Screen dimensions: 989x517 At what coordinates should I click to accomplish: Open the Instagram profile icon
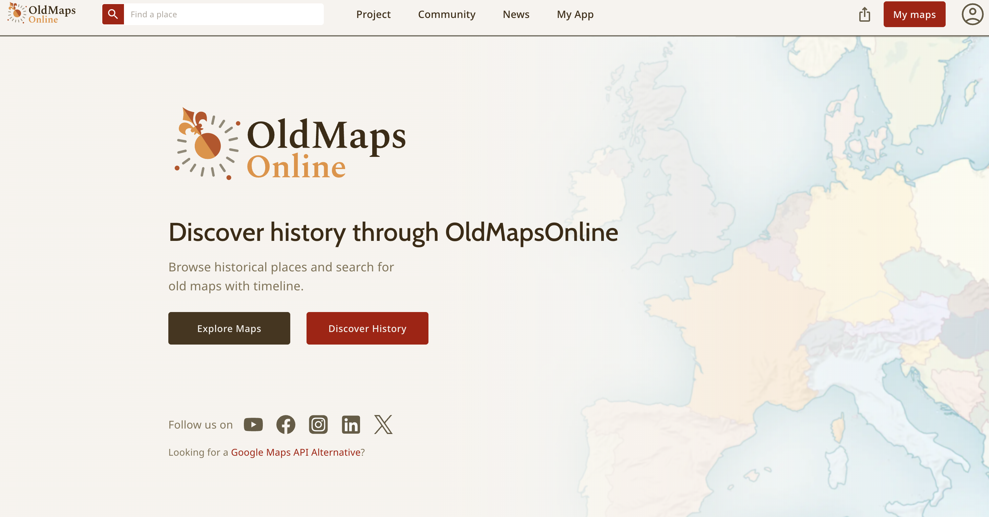click(318, 425)
